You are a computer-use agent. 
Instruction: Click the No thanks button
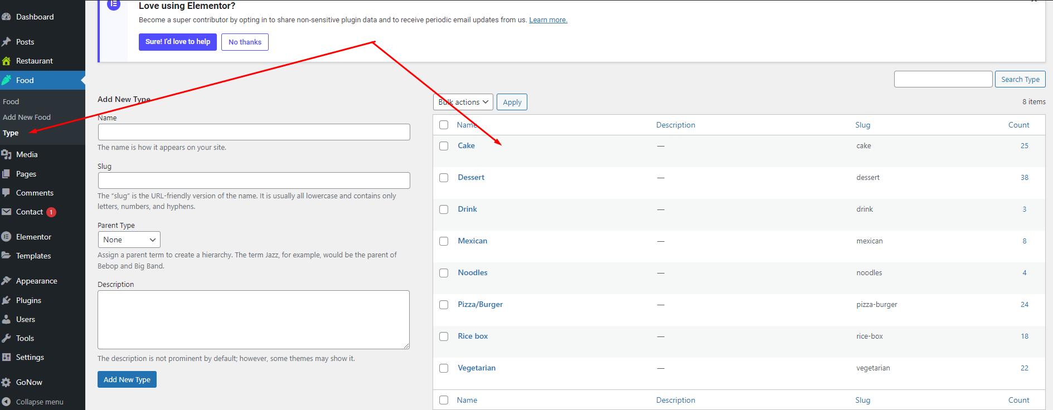245,42
